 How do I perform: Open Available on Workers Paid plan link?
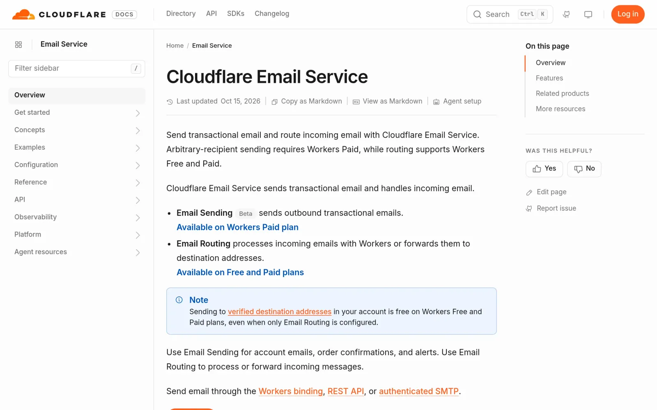pos(237,227)
